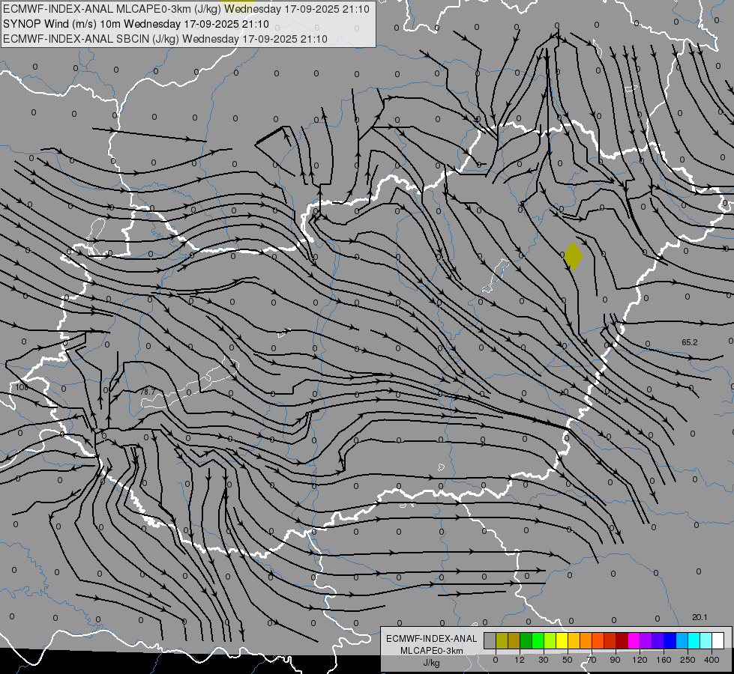Pick the pure yellow legend swatch

562,640
